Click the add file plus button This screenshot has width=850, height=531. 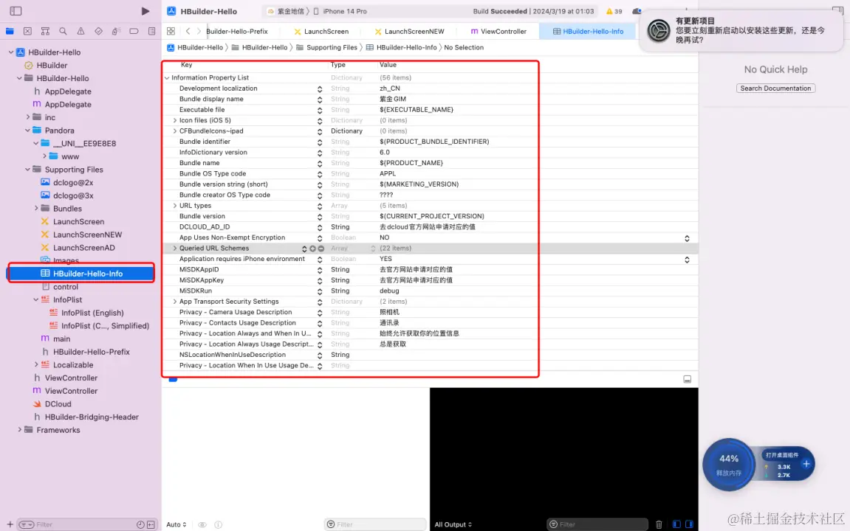point(10,524)
